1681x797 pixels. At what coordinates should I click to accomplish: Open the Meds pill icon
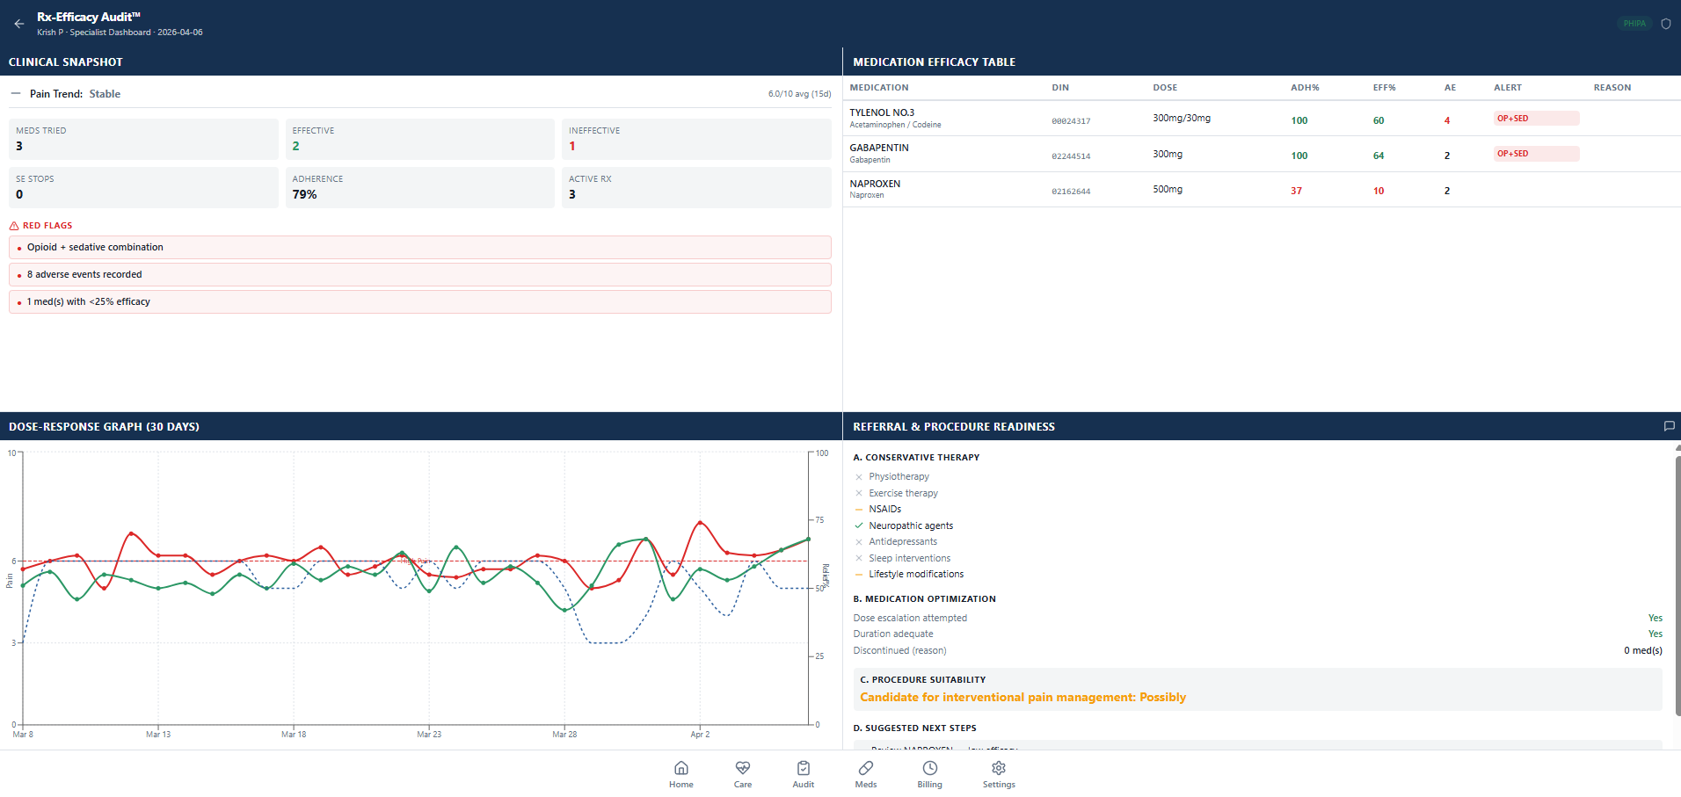(865, 773)
